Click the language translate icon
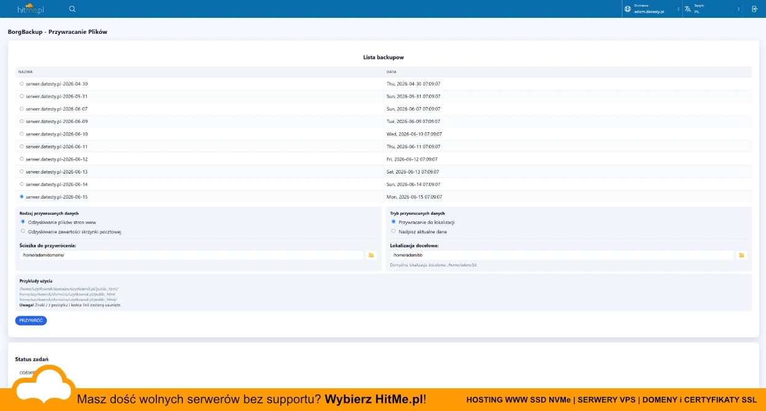 [x=688, y=9]
